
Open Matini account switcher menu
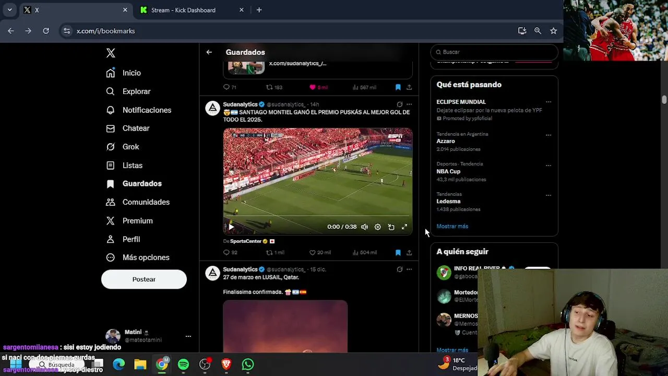tap(149, 336)
